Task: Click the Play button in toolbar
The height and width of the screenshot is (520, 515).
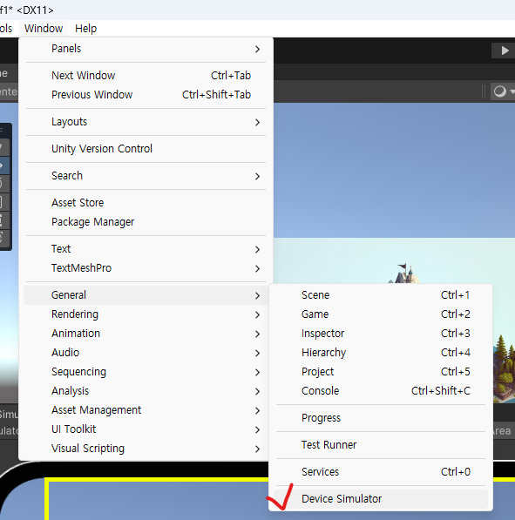Action: click(504, 51)
